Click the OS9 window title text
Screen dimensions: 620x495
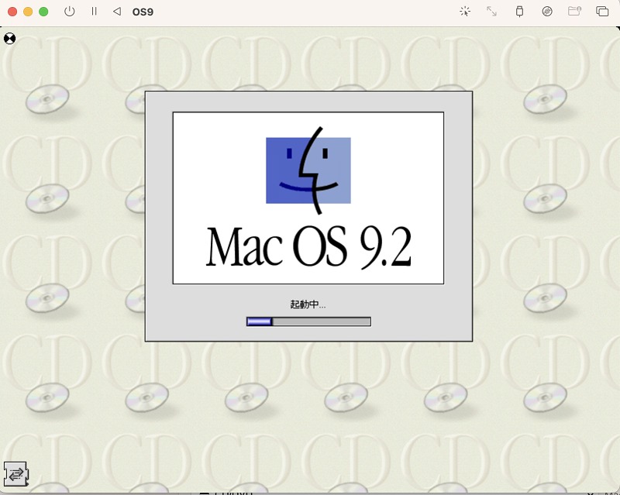click(x=143, y=12)
